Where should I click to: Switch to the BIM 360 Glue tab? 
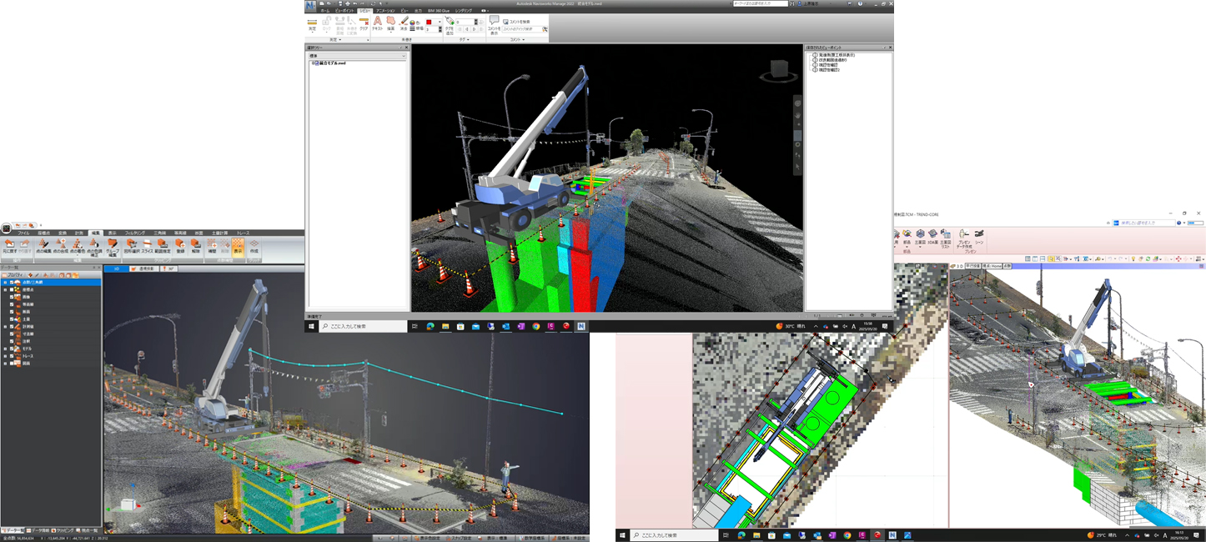click(437, 11)
